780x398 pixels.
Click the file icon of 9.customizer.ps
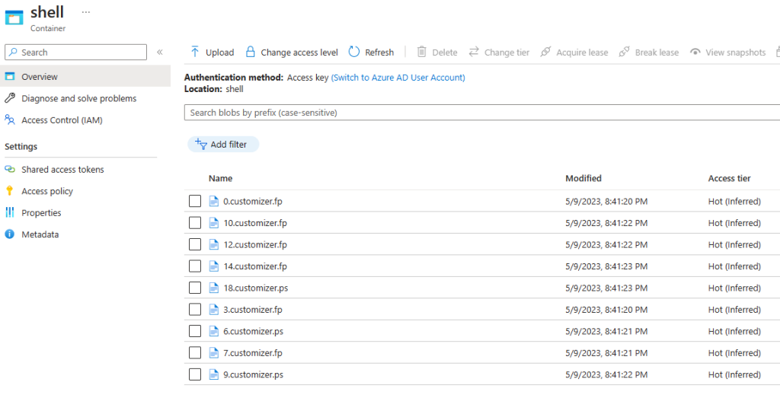213,374
